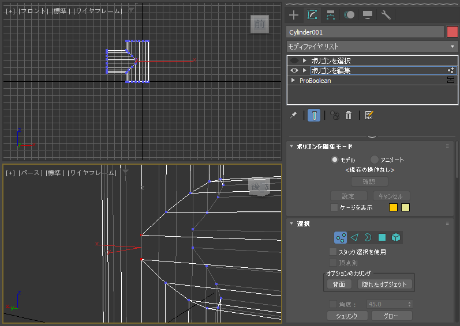Open perspective viewport [+] menu
This screenshot has width=460, height=326.
click(10, 173)
